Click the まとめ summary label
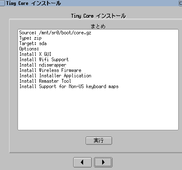 pyautogui.click(x=98, y=26)
